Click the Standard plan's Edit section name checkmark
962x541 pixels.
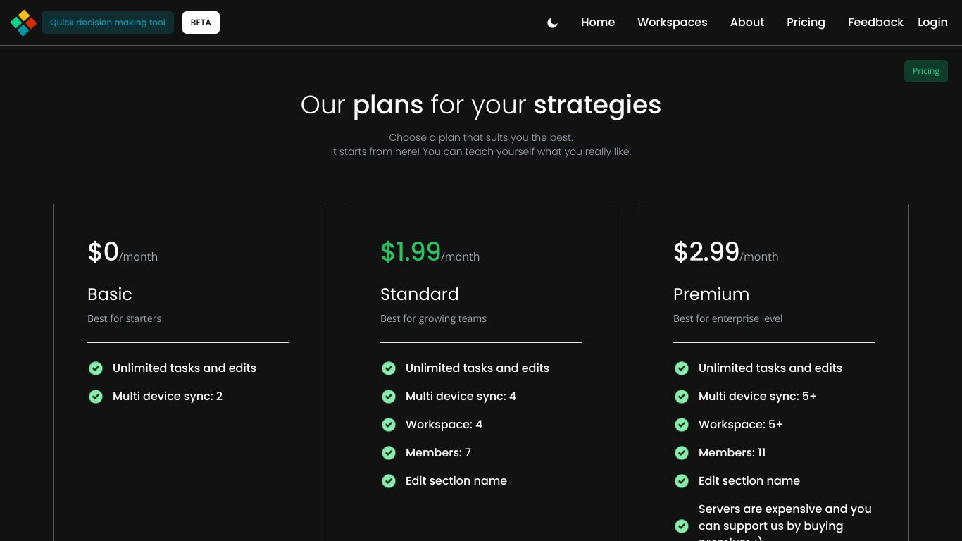point(389,481)
